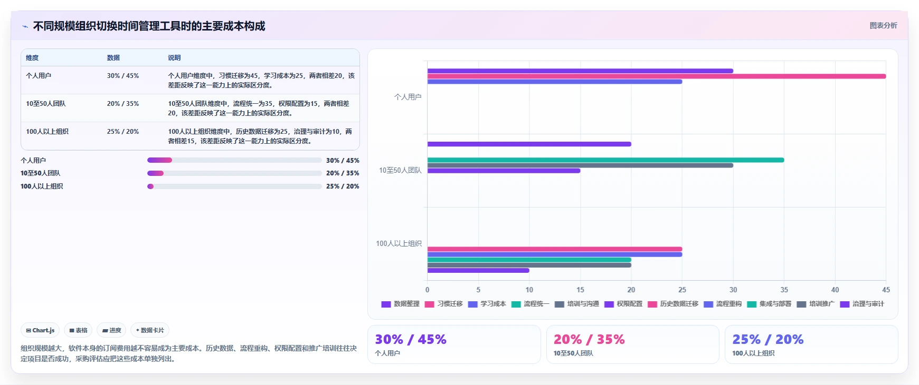The height and width of the screenshot is (385, 919).
Task: Click the x-axis tick label 25
Action: [682, 290]
